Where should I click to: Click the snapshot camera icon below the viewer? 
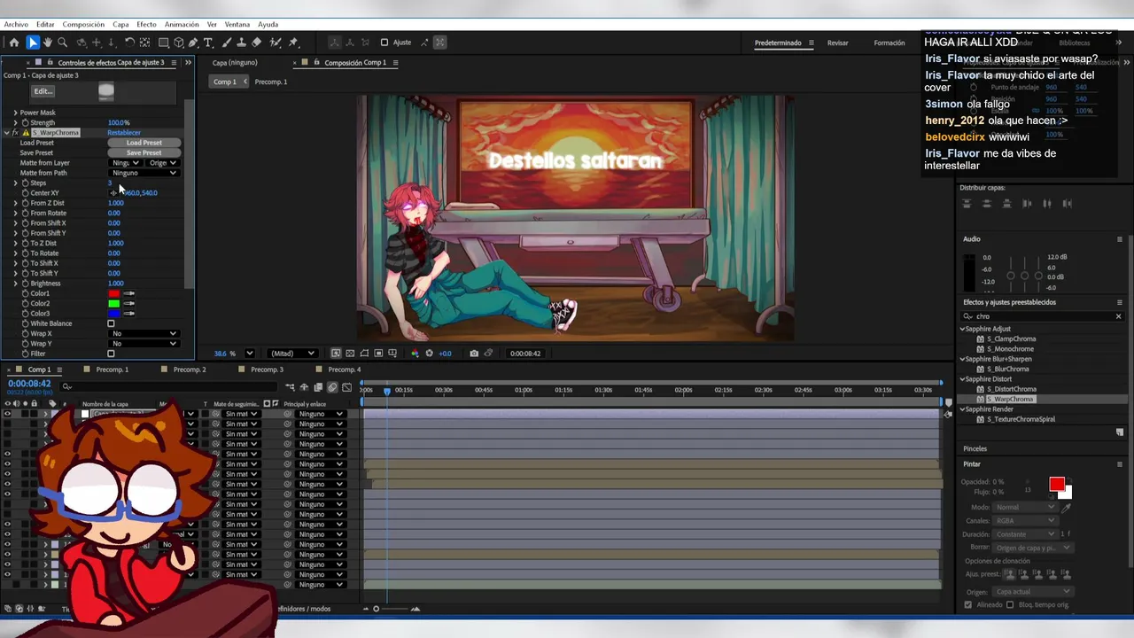[x=474, y=354]
